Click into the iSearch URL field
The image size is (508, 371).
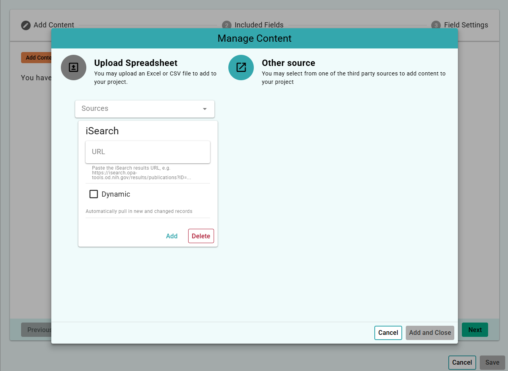click(148, 152)
